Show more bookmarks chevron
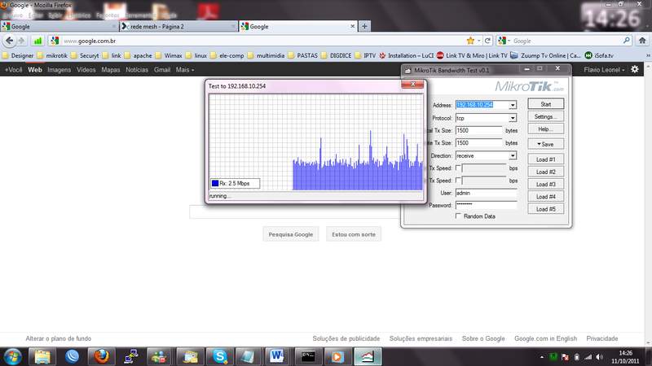The width and height of the screenshot is (652, 366). click(648, 55)
